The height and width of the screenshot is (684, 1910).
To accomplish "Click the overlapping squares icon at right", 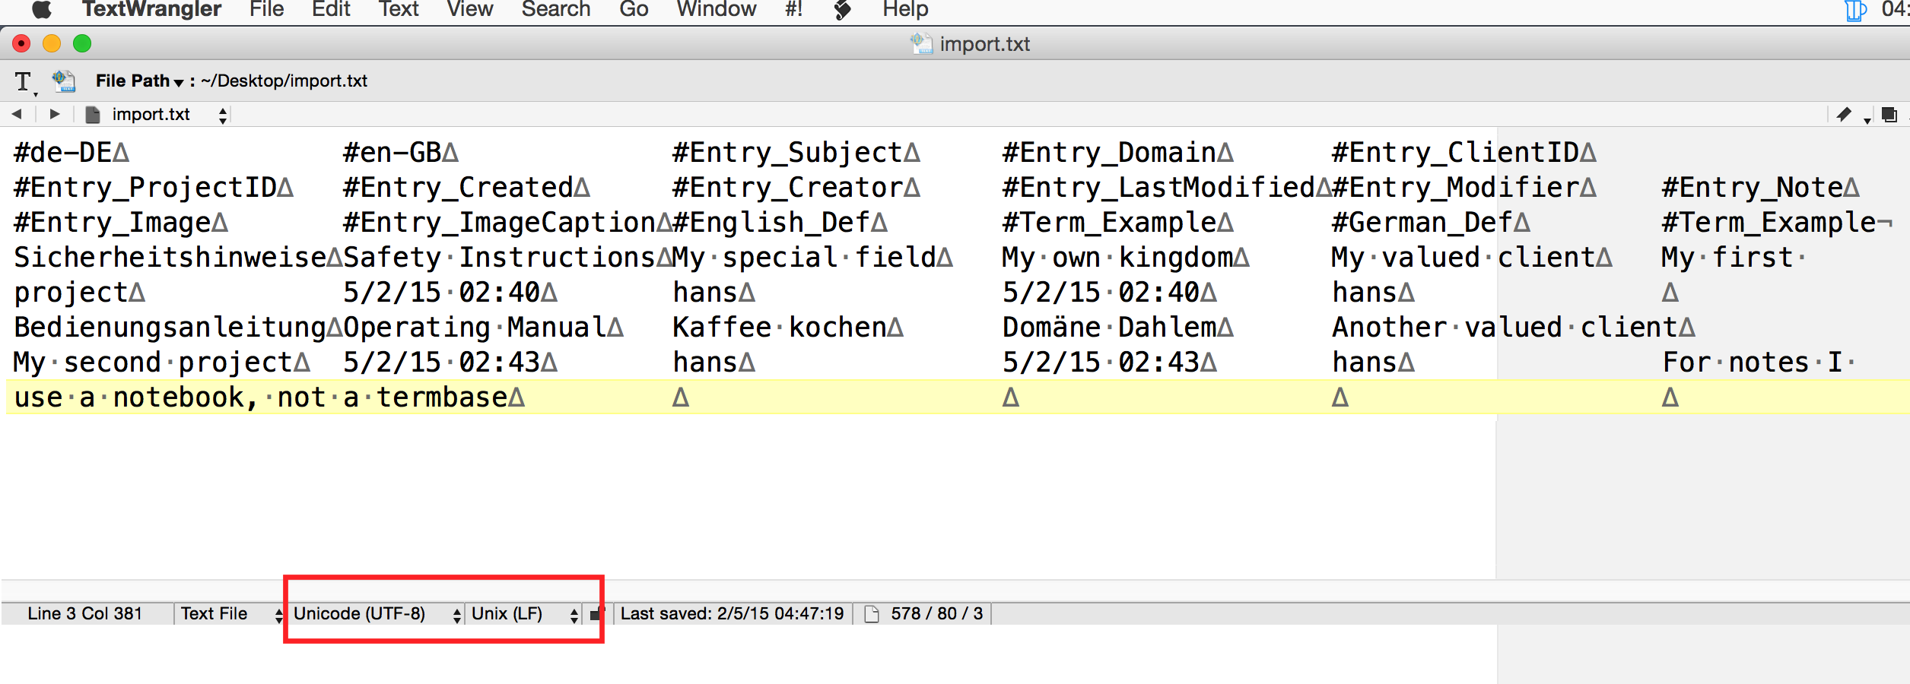I will pyautogui.click(x=1889, y=115).
